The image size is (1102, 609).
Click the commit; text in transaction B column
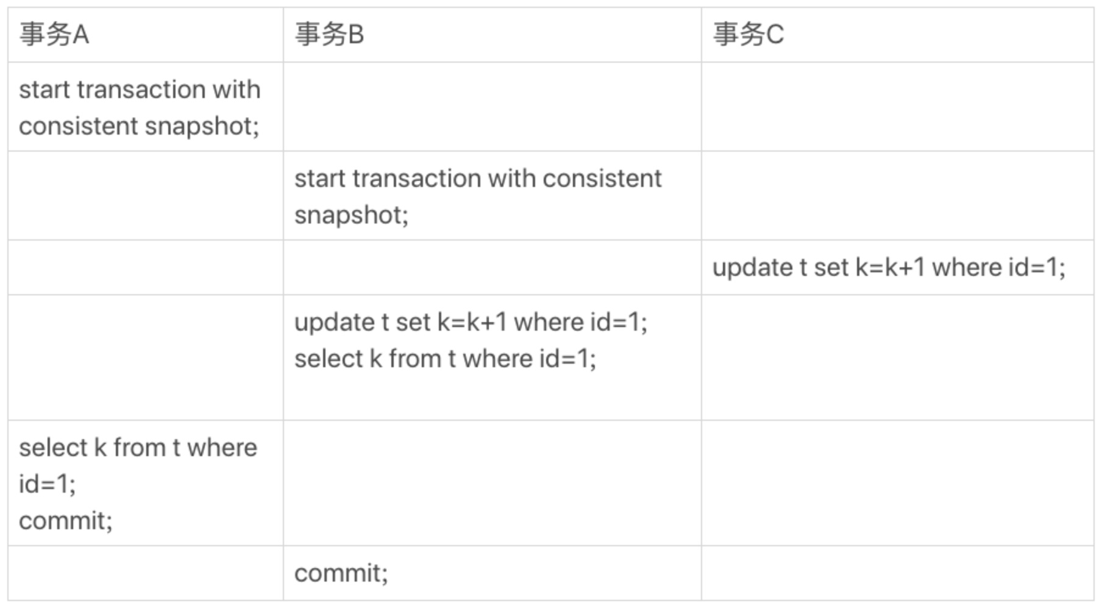(x=341, y=573)
